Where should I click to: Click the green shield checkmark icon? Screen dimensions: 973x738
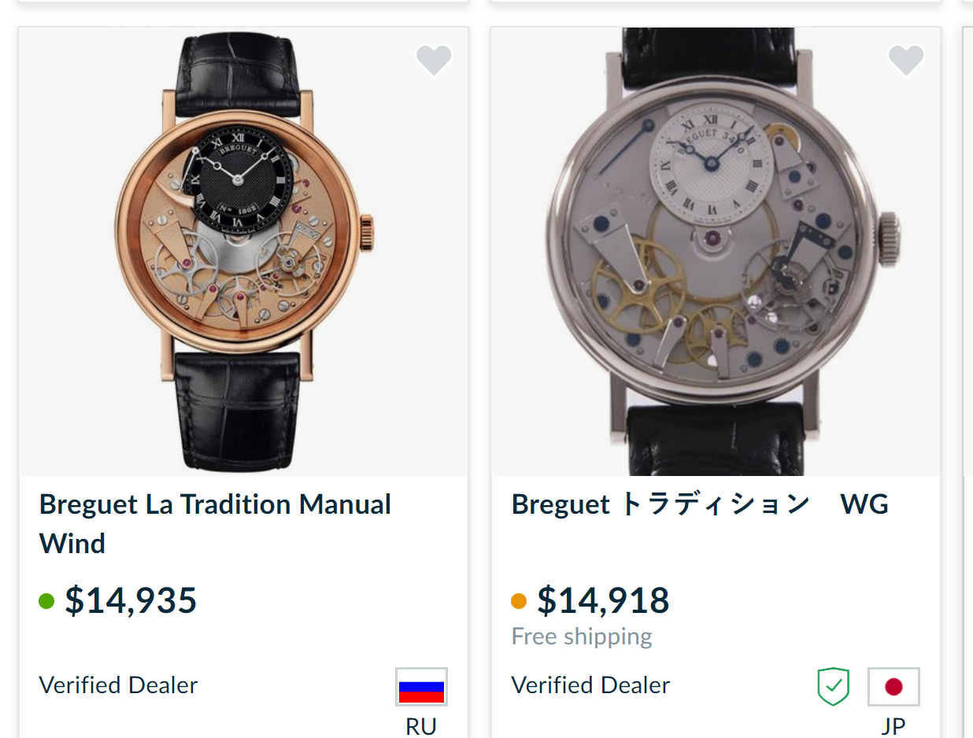[x=834, y=687]
